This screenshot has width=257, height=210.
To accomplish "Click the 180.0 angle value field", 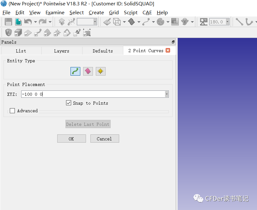I will pos(217,22).
